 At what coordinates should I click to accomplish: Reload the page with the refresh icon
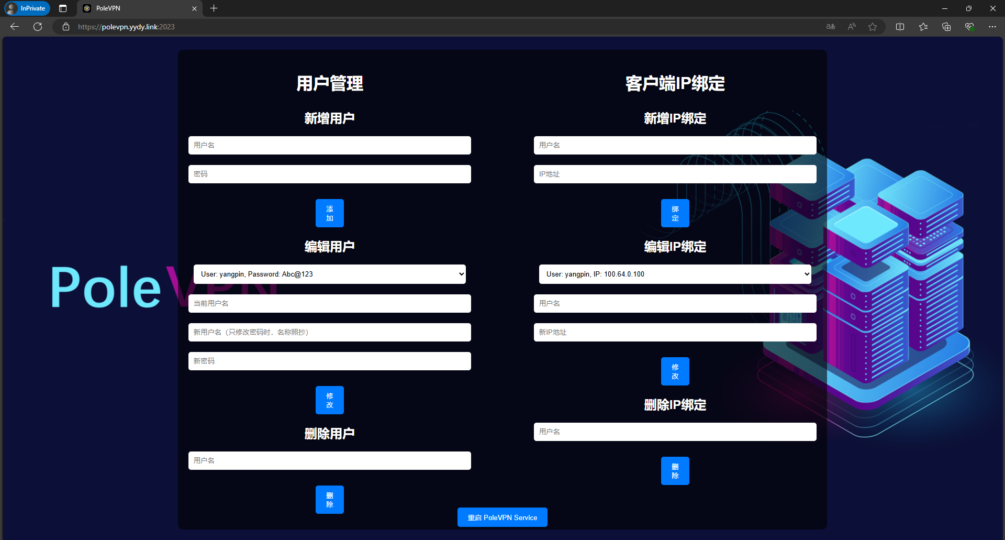point(38,27)
